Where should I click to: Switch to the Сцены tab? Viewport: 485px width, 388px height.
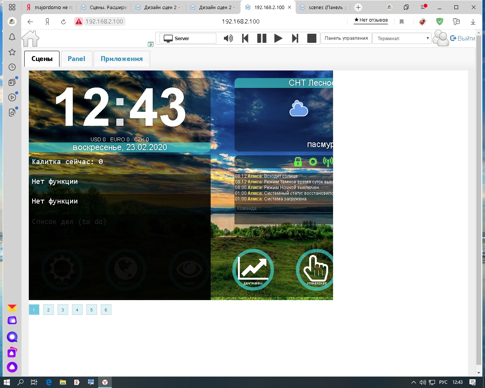coord(42,59)
